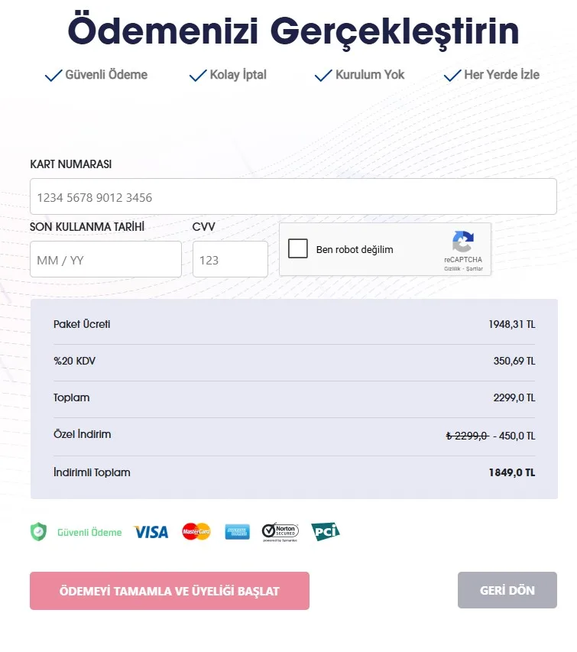
Task: Click the Norton Secured badge
Action: [280, 532]
